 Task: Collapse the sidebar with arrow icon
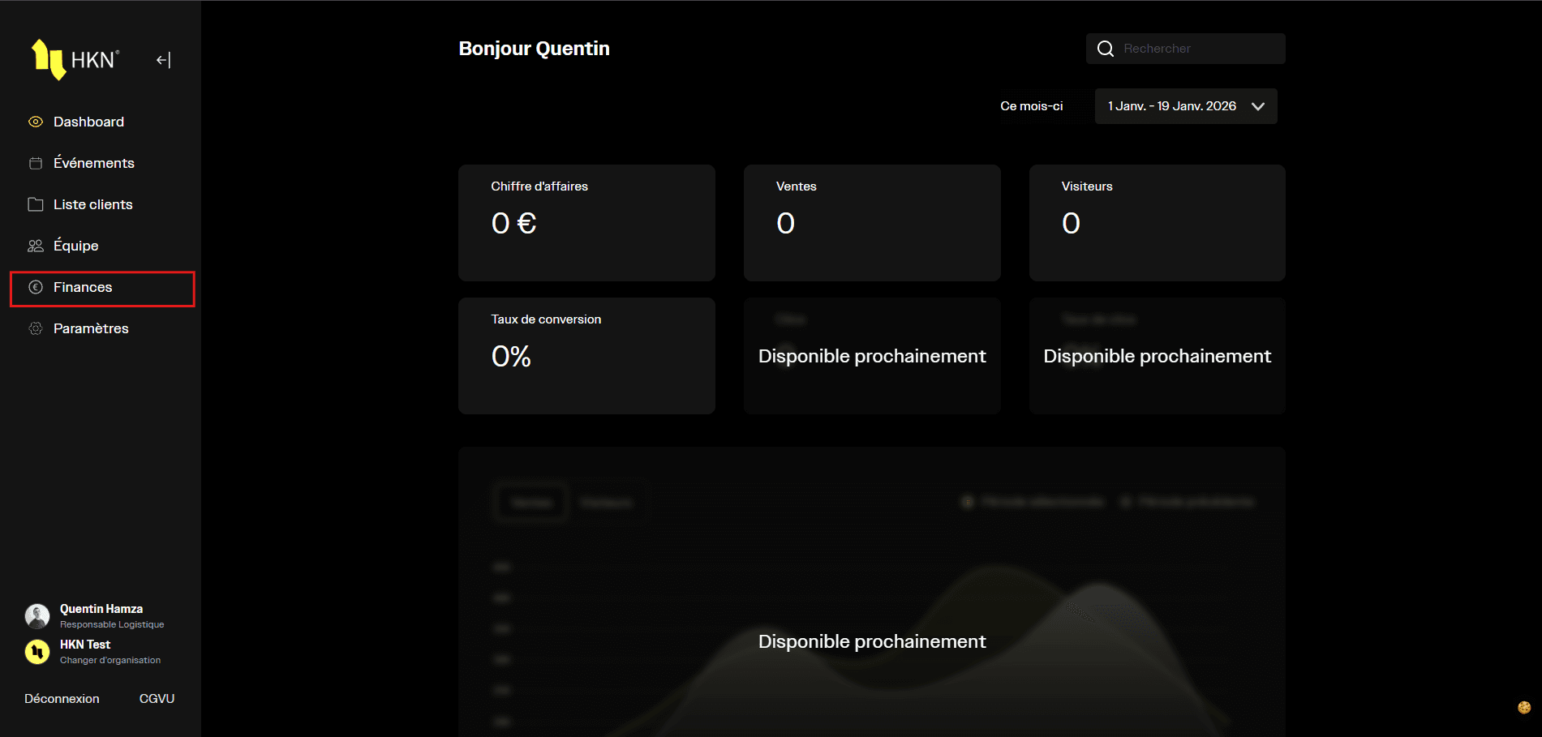163,60
